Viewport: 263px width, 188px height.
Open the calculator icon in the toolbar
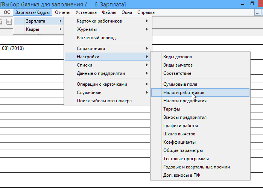9,21
